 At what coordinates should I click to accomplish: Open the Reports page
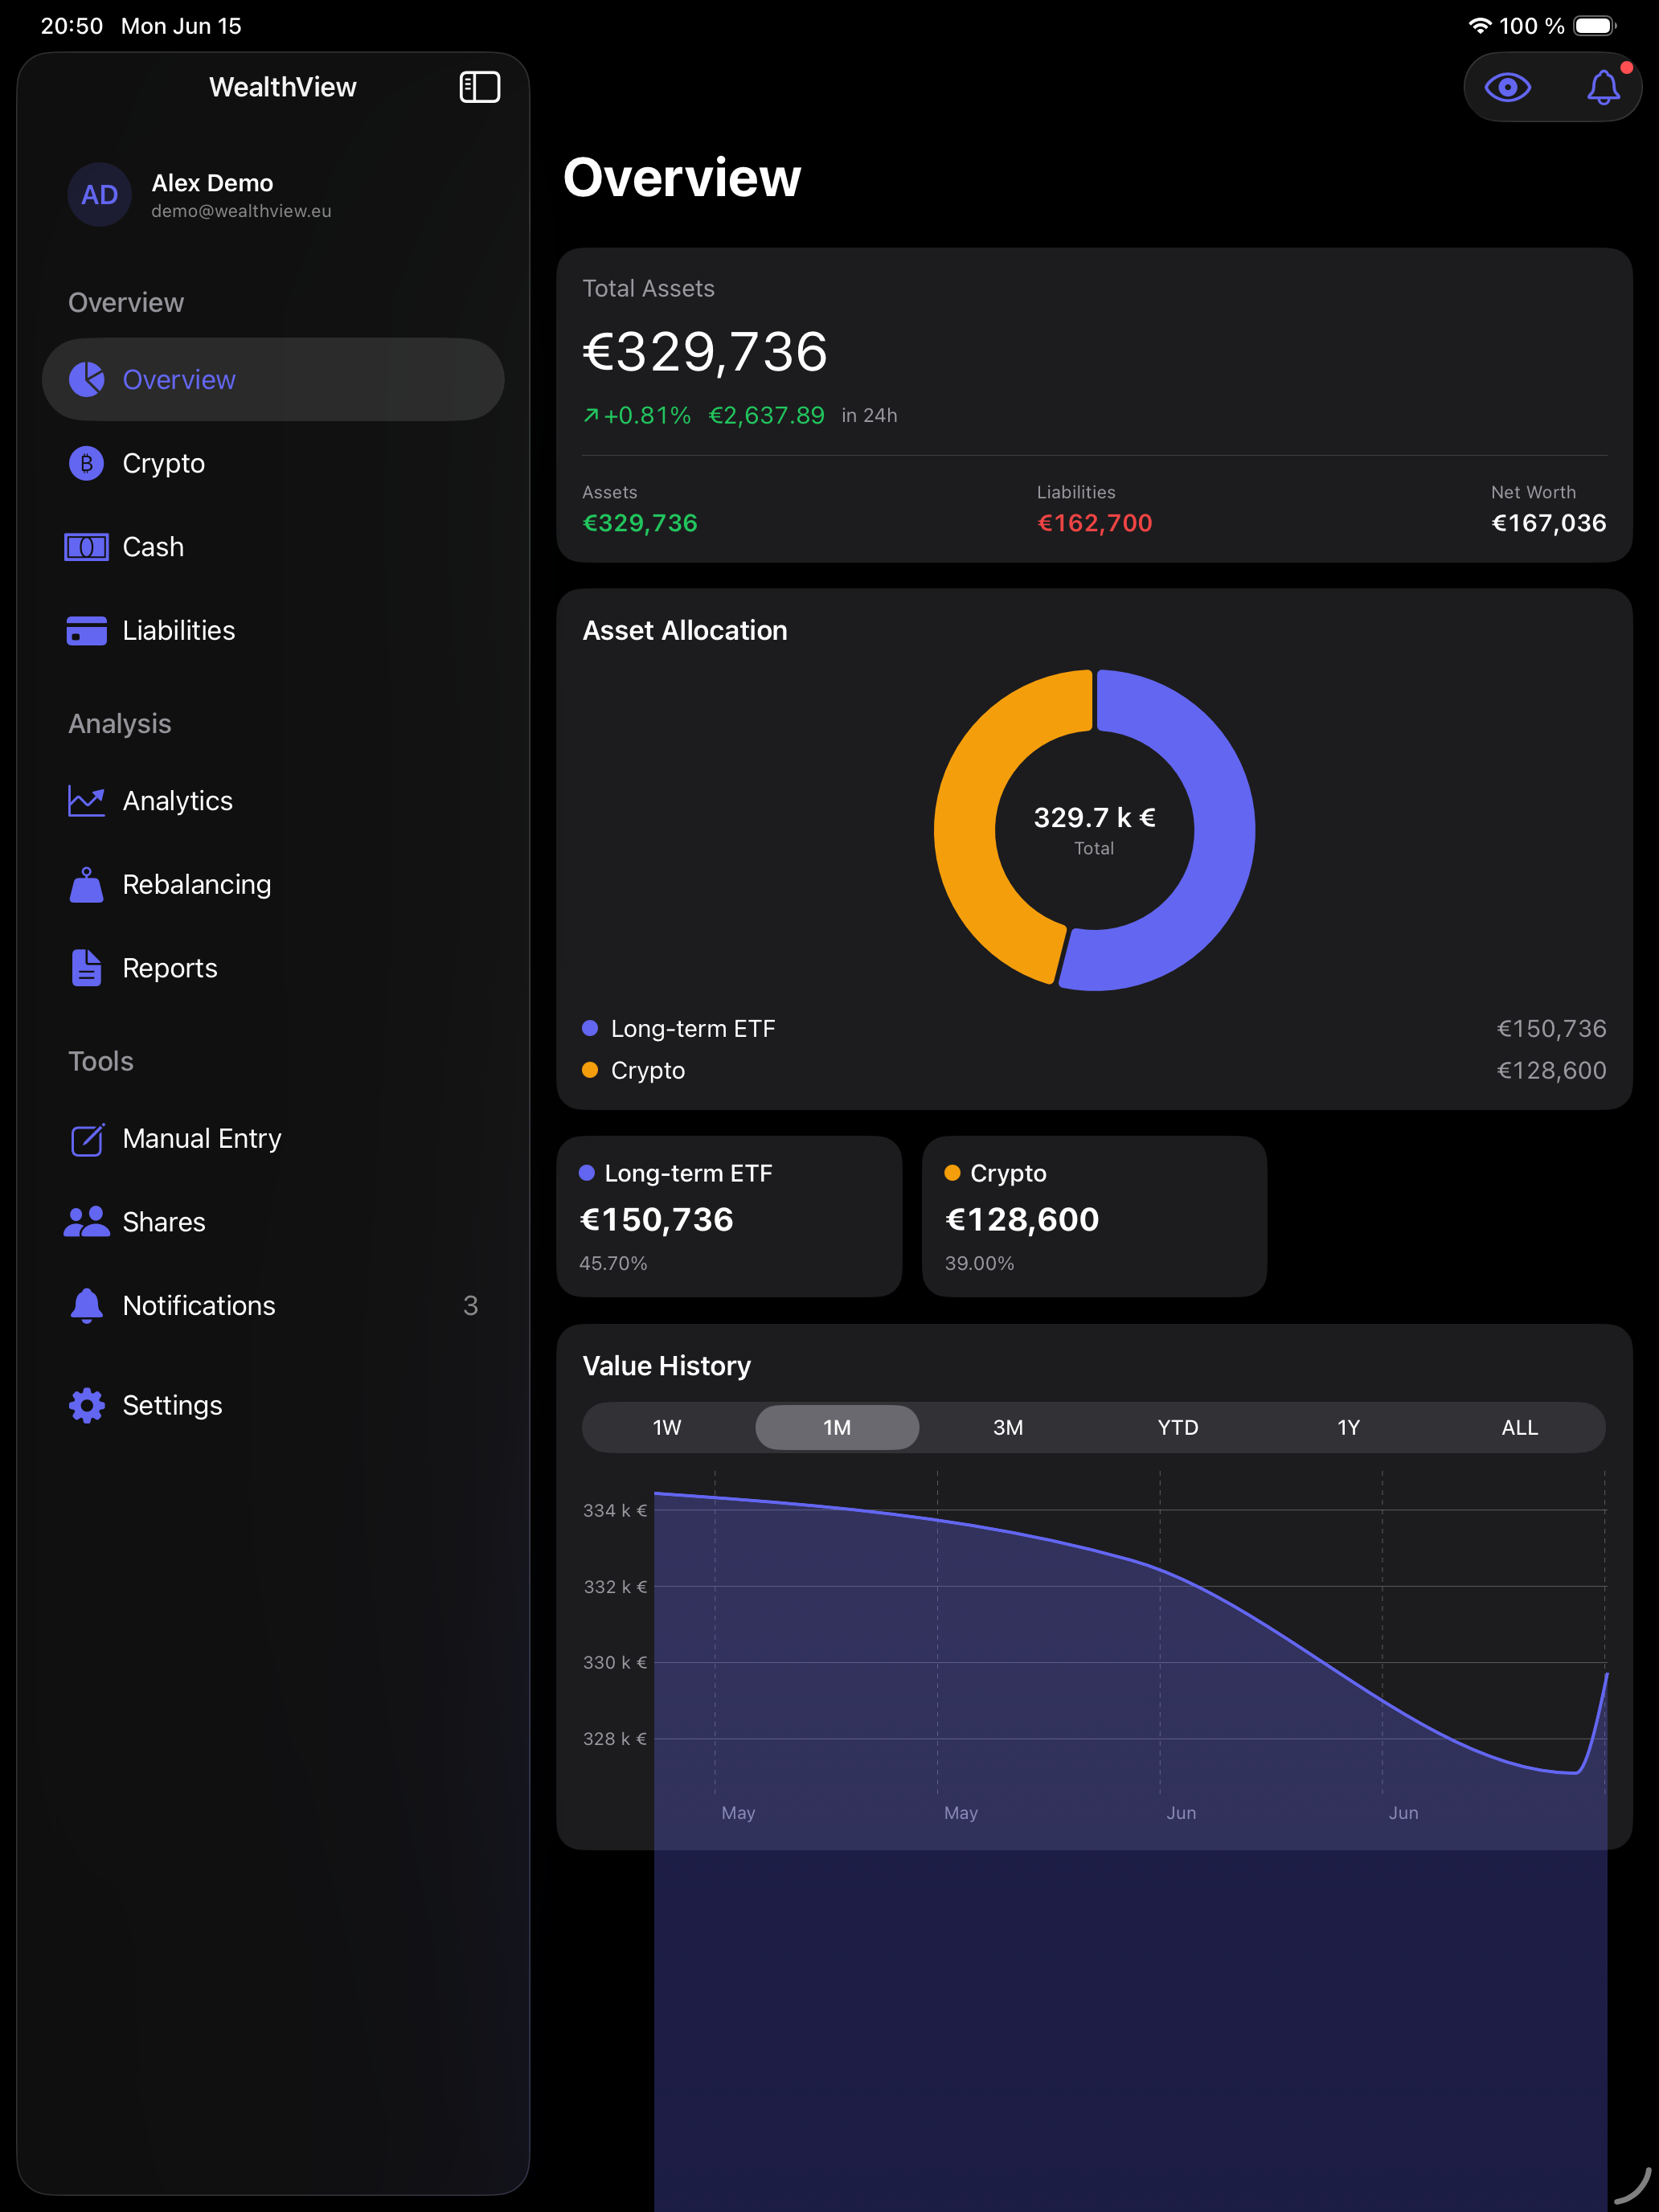point(273,968)
